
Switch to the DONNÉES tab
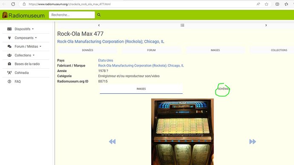click(x=87, y=50)
